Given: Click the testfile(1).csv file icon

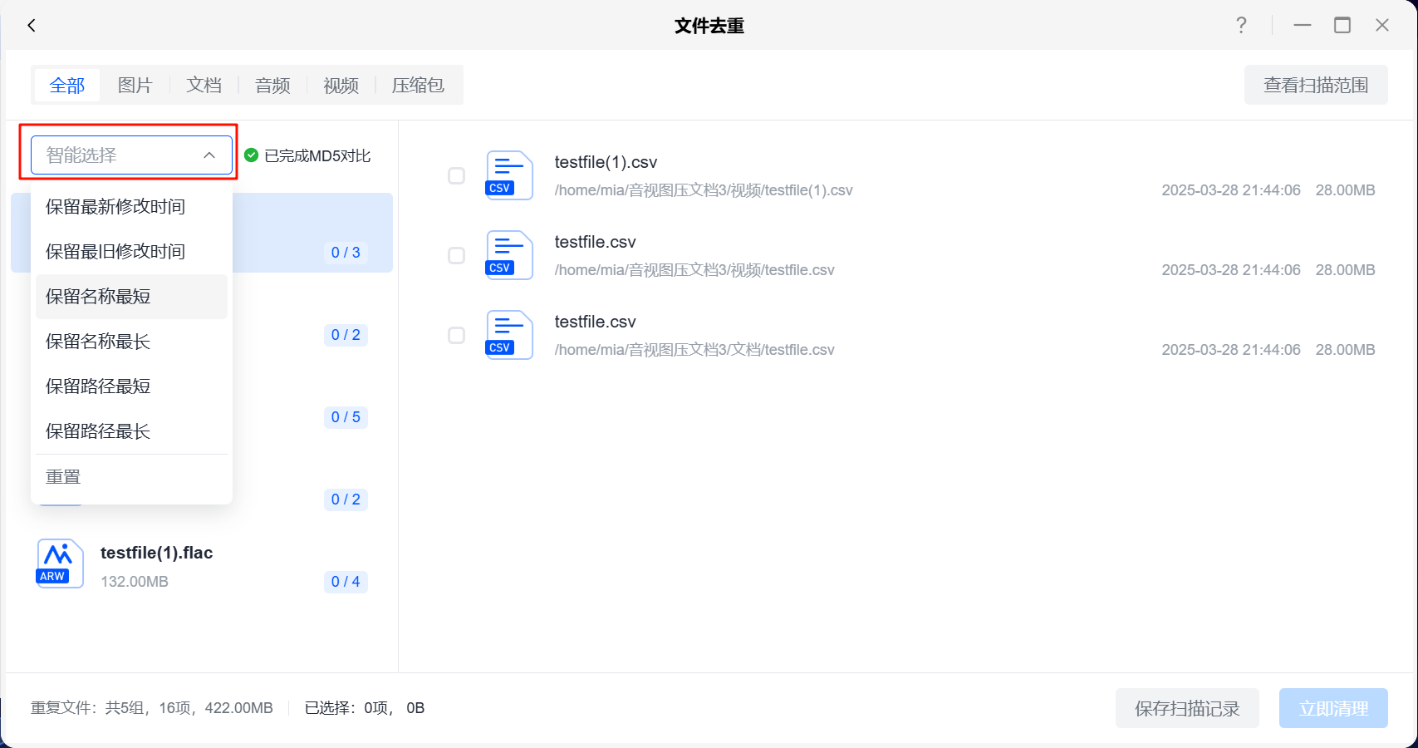Looking at the screenshot, I should (508, 175).
